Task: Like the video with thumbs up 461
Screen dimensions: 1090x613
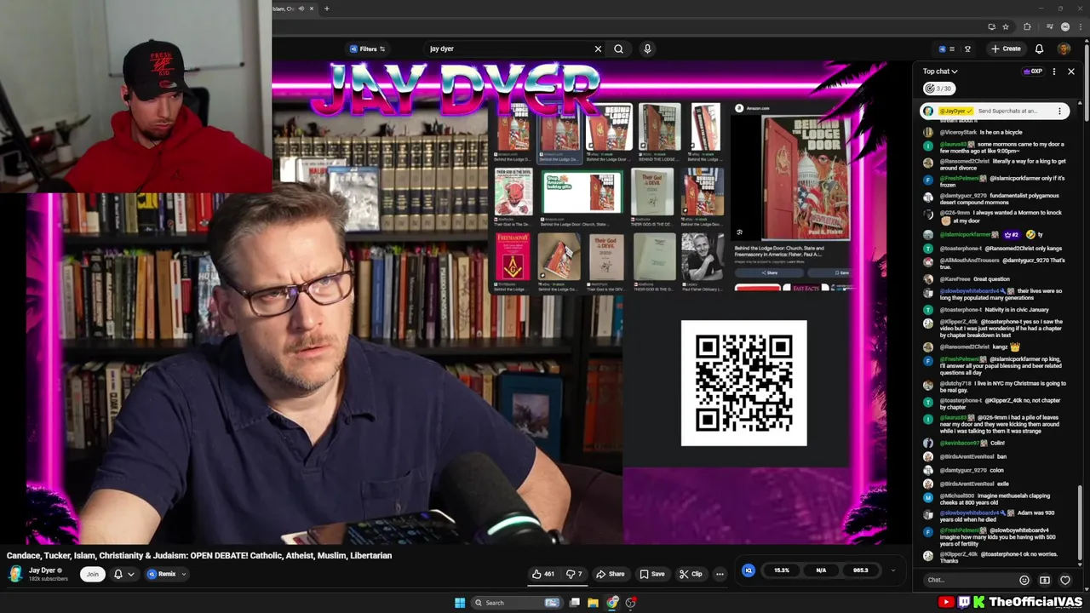Action: coord(543,574)
